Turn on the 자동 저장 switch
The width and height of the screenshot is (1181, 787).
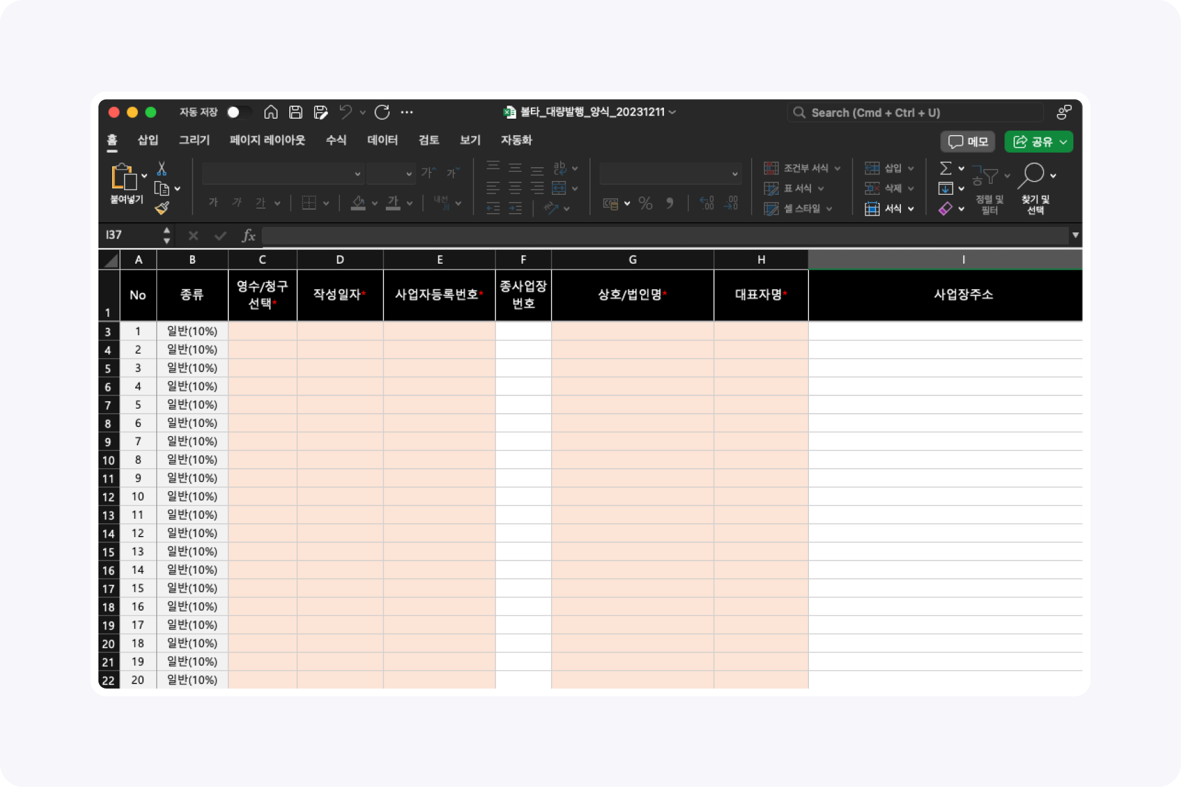pyautogui.click(x=239, y=111)
